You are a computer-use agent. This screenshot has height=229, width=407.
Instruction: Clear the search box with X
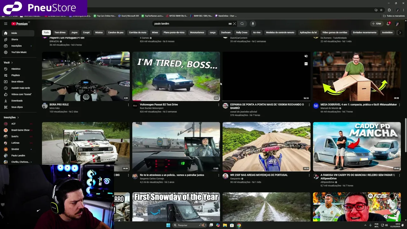[x=234, y=24]
